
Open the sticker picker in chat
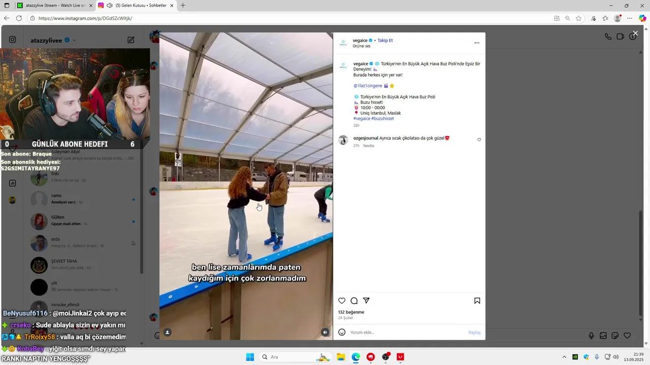pos(615,336)
